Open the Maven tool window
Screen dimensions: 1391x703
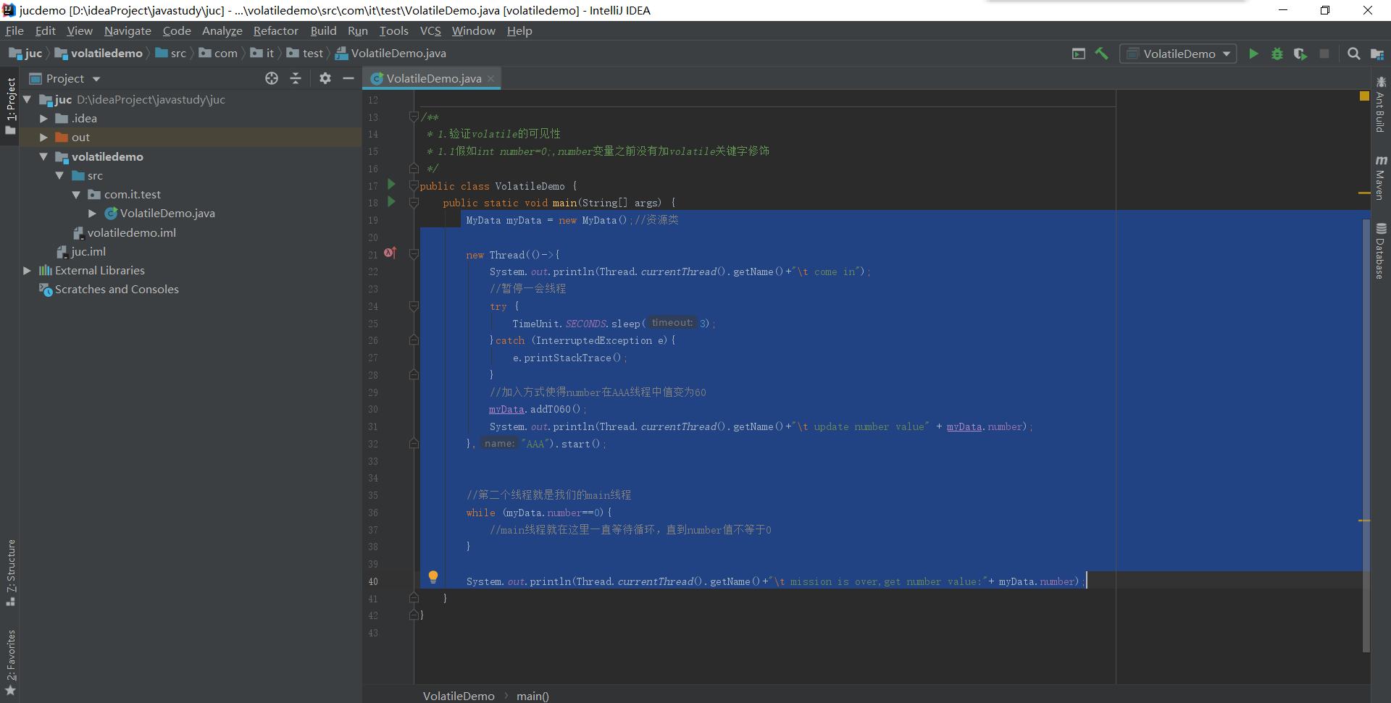pyautogui.click(x=1381, y=177)
